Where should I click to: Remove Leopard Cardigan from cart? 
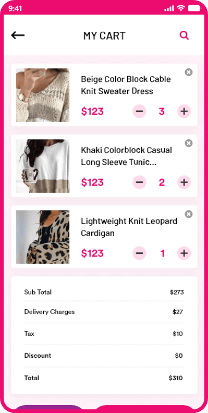(189, 214)
